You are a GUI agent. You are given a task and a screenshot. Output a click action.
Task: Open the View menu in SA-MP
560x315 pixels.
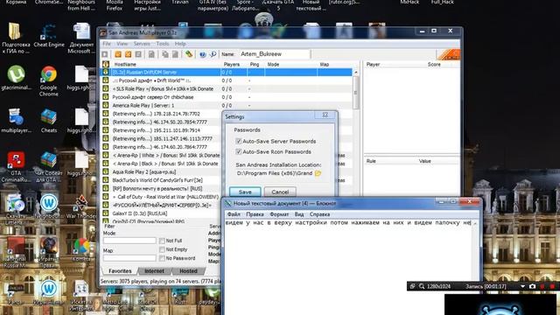click(x=122, y=44)
